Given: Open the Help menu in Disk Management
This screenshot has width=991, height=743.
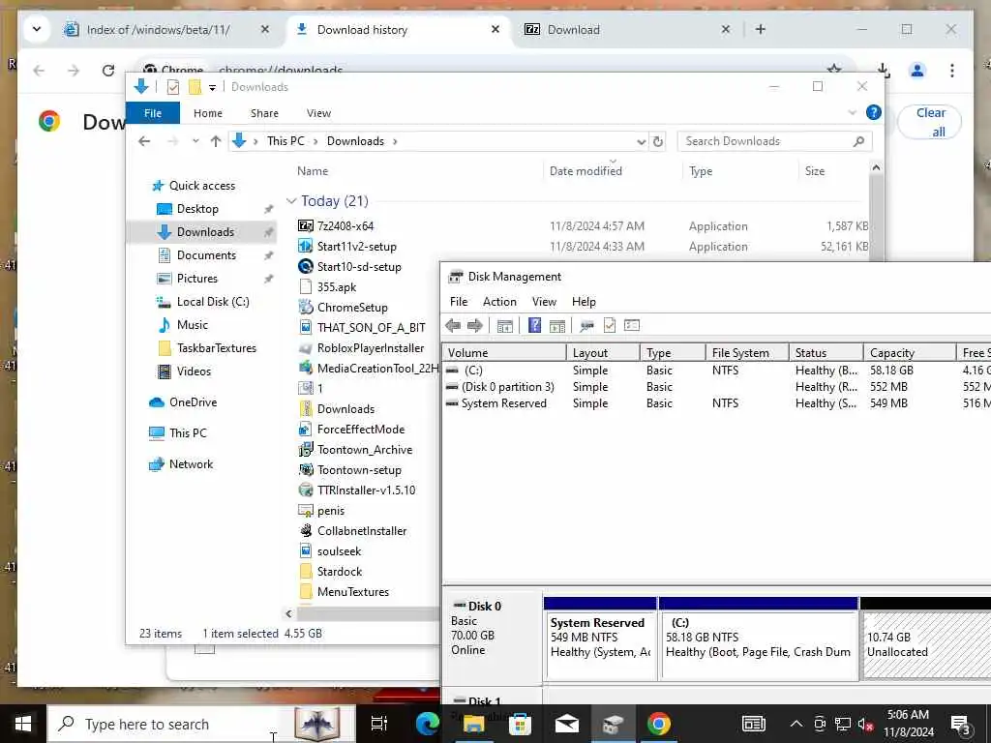Looking at the screenshot, I should click(x=584, y=302).
